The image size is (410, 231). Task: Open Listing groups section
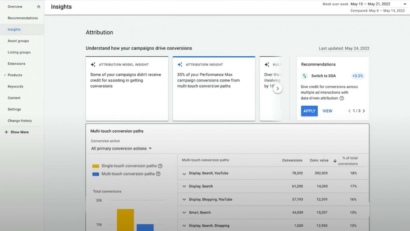click(x=19, y=52)
